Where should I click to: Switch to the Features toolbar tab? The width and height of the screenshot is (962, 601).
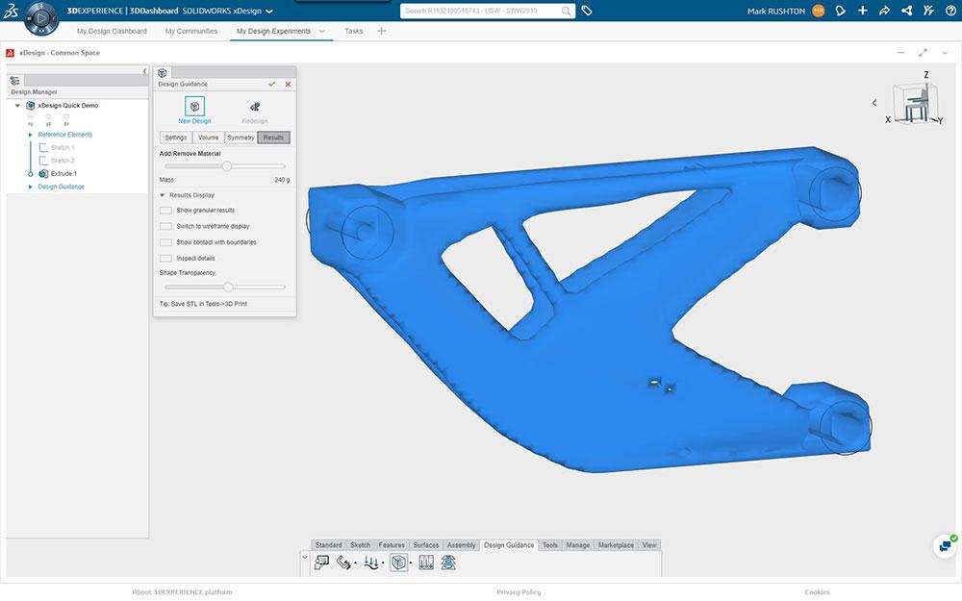[392, 545]
